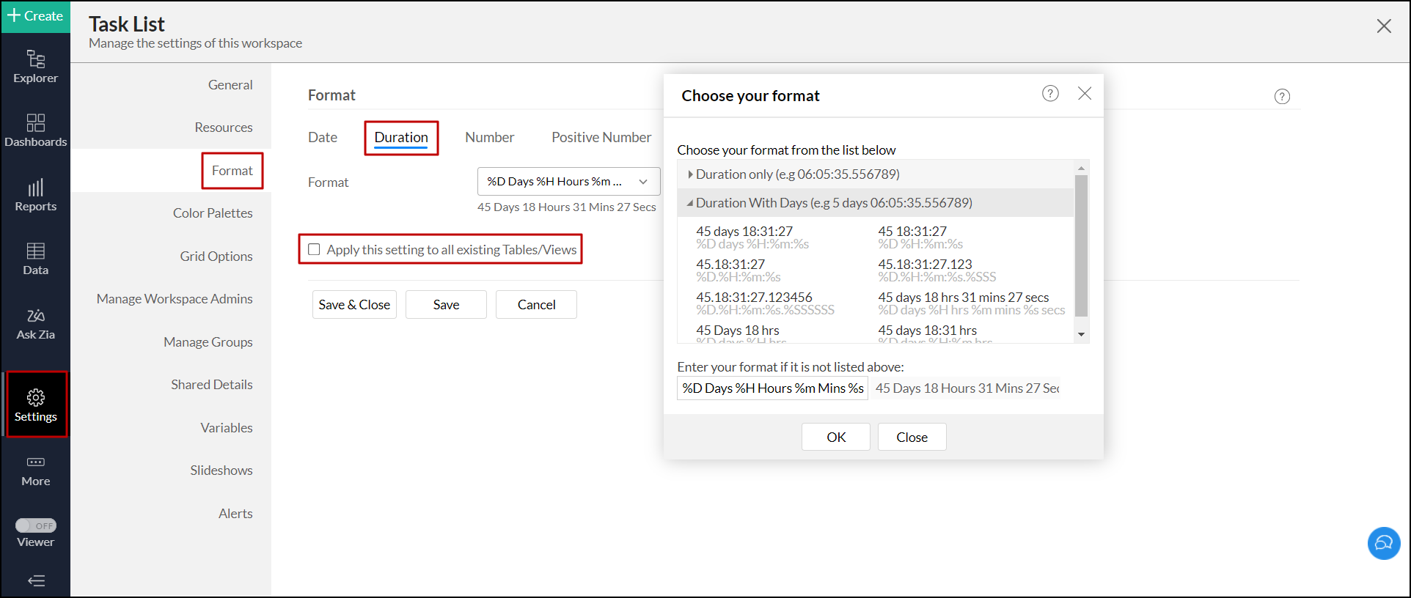The image size is (1411, 598).
Task: Switch to the Number tab
Action: point(489,137)
